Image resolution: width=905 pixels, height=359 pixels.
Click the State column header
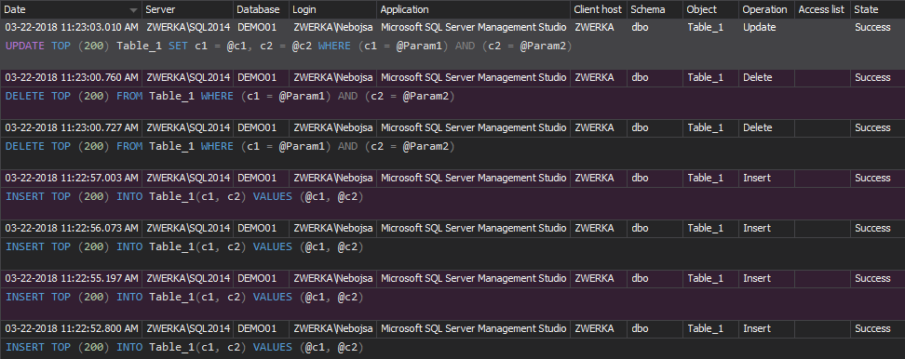click(x=877, y=9)
